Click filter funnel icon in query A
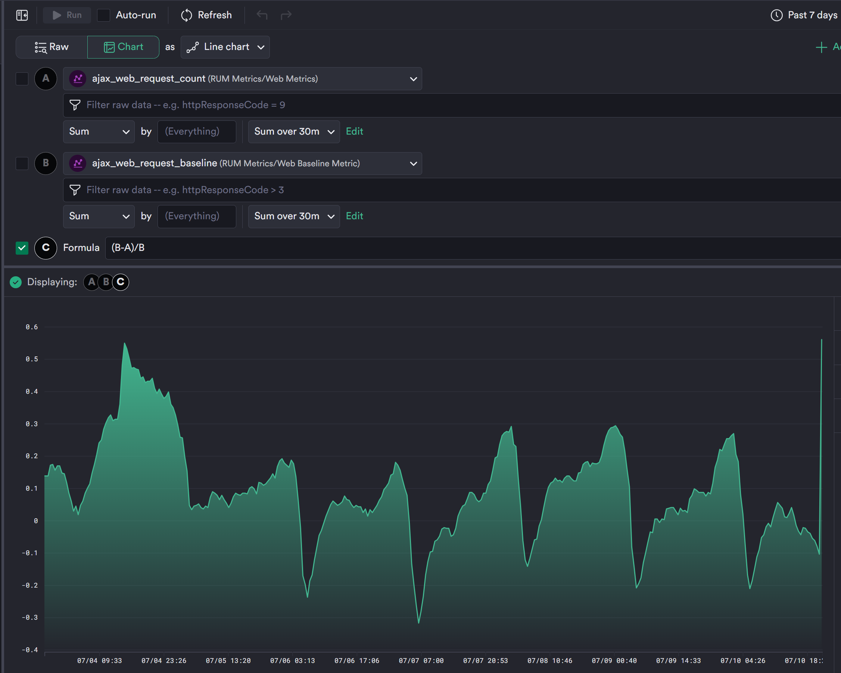 (75, 105)
